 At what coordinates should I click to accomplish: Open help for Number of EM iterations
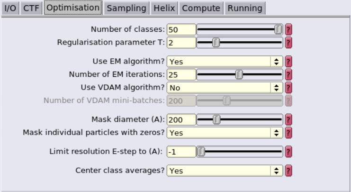(x=288, y=74)
